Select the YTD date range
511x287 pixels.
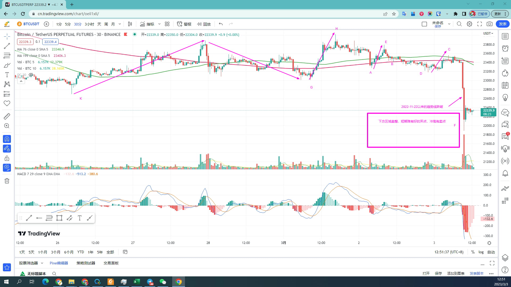81,252
